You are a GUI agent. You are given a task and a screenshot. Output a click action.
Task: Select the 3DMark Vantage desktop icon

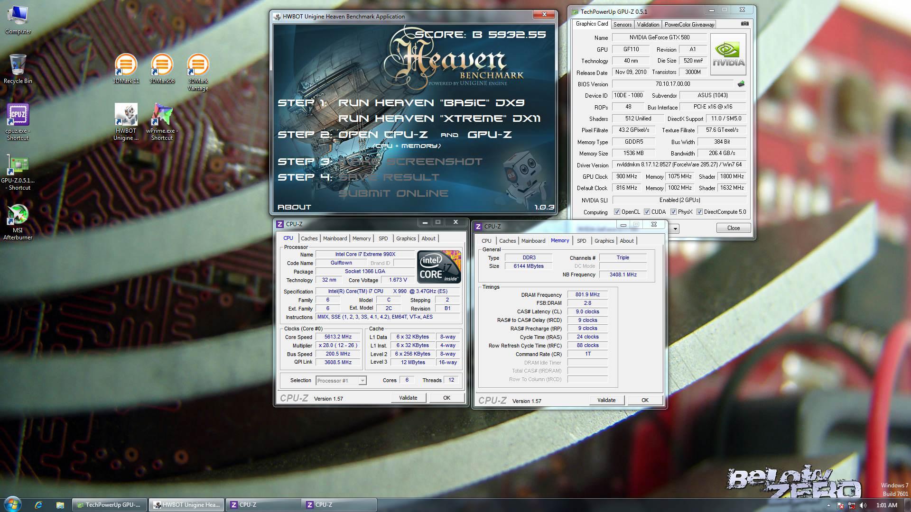(x=198, y=72)
